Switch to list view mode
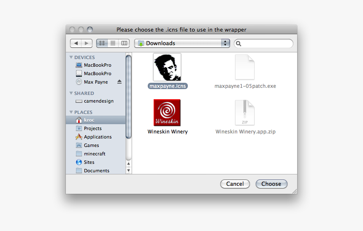This screenshot has height=231, width=363. point(113,43)
